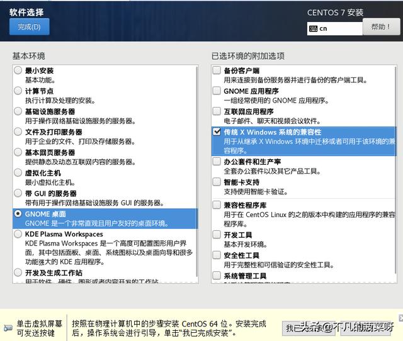Check the GNOME 应用程序 add-on

(217, 91)
